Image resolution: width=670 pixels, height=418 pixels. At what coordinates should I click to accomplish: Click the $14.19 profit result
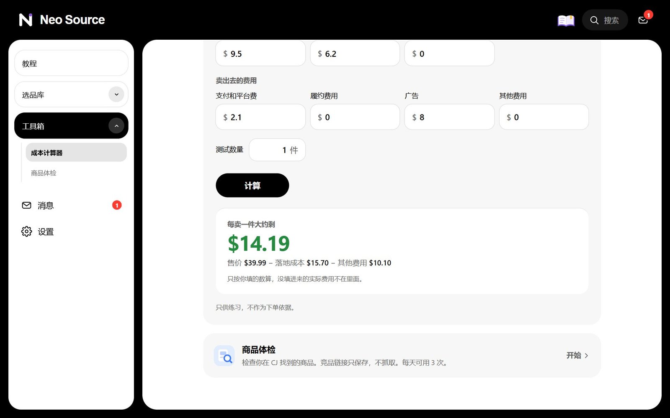[258, 244]
